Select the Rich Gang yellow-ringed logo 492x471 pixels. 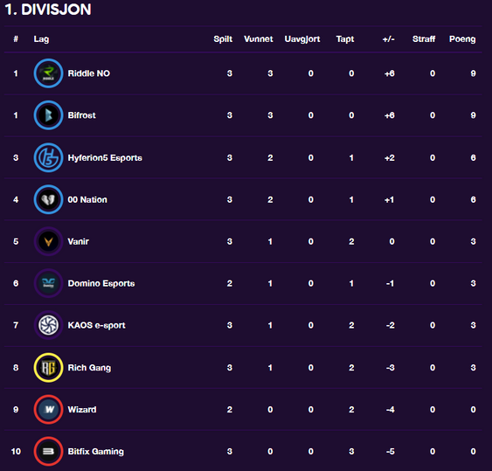click(x=48, y=367)
